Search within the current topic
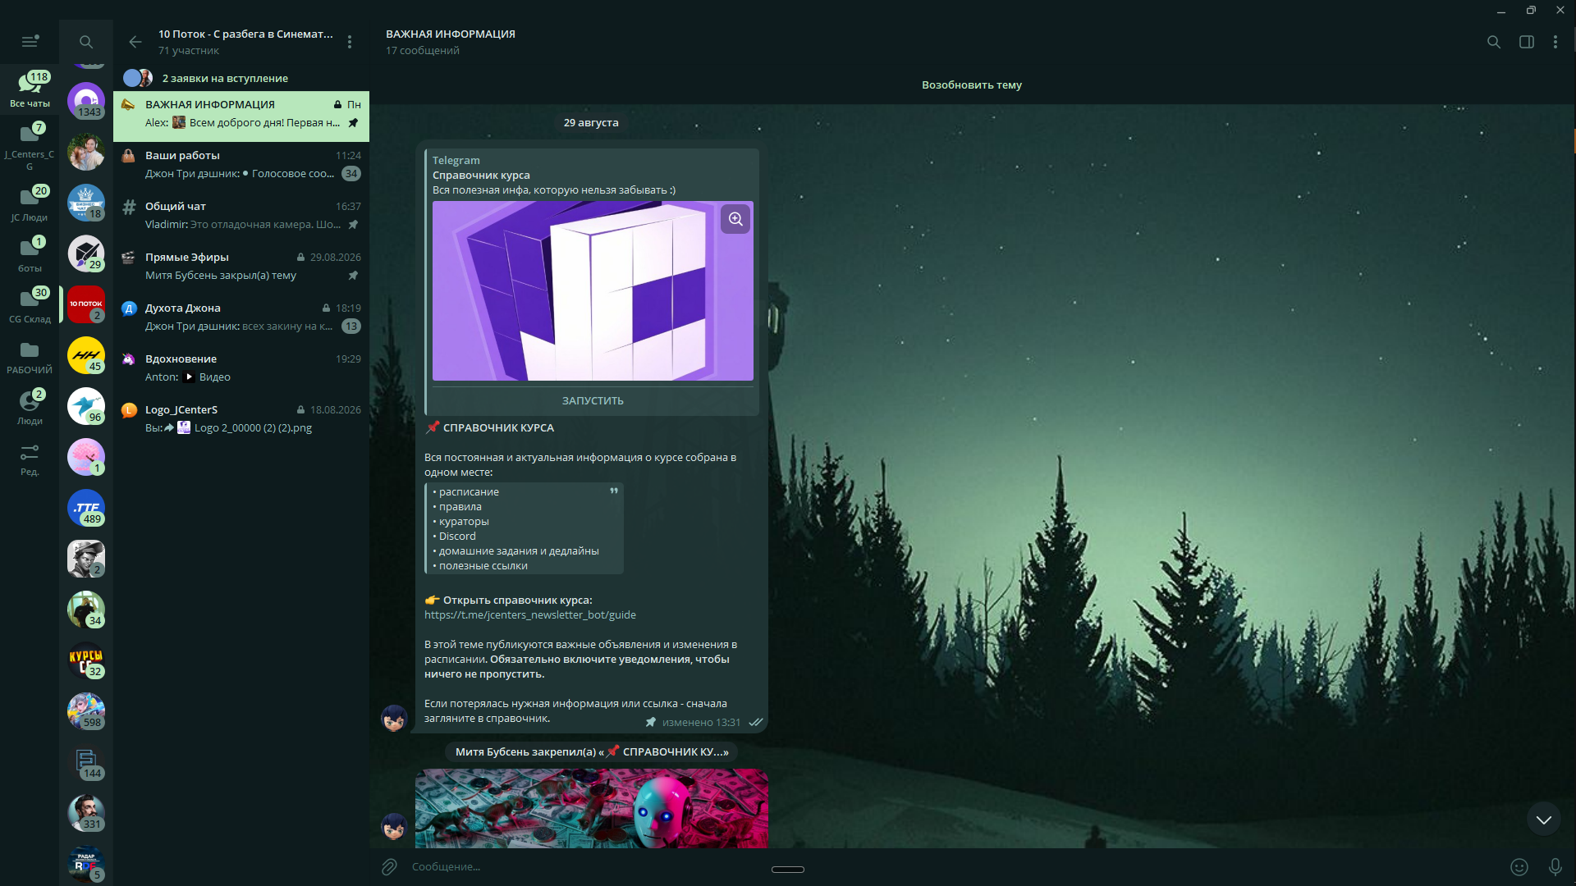 click(1494, 42)
